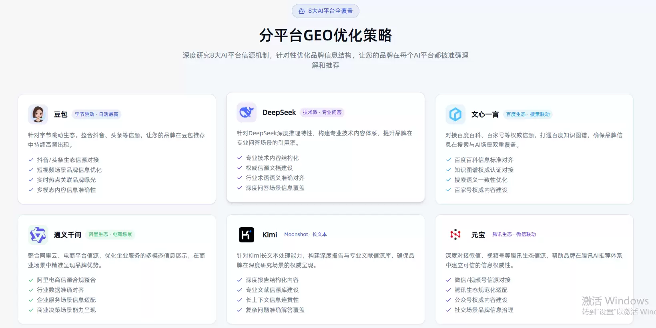656x328 pixels.
Task: Select the 元宝 card title
Action: pos(478,235)
